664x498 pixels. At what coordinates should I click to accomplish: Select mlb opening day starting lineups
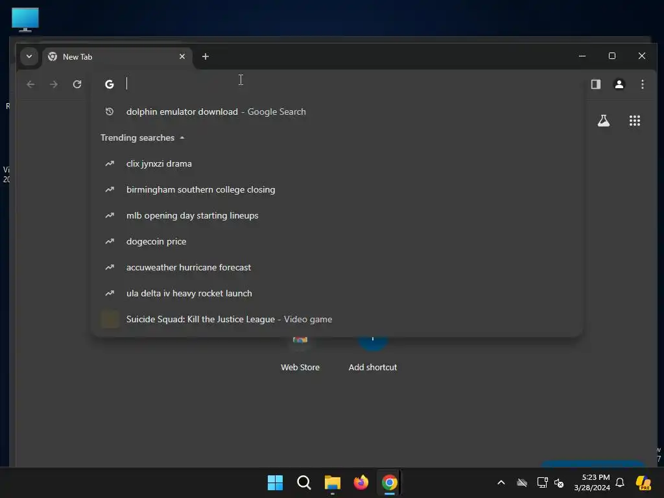tap(337, 215)
